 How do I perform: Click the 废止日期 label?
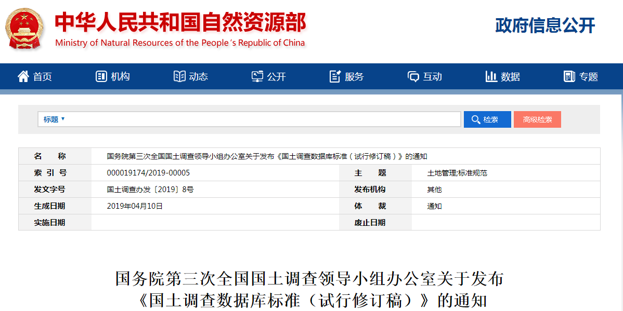370,223
